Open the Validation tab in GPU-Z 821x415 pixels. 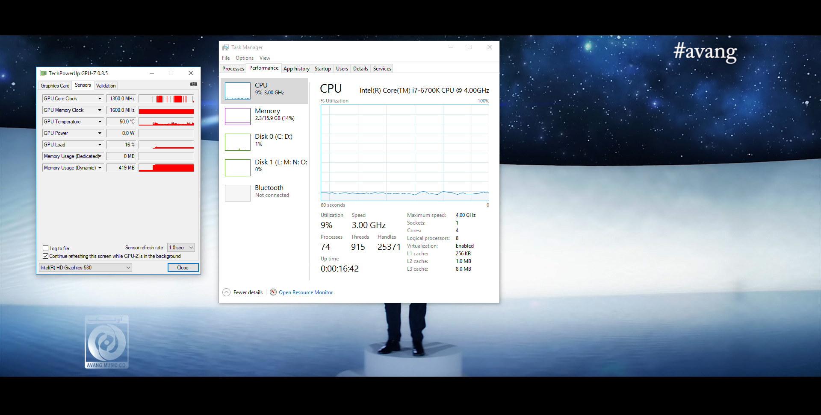(106, 86)
